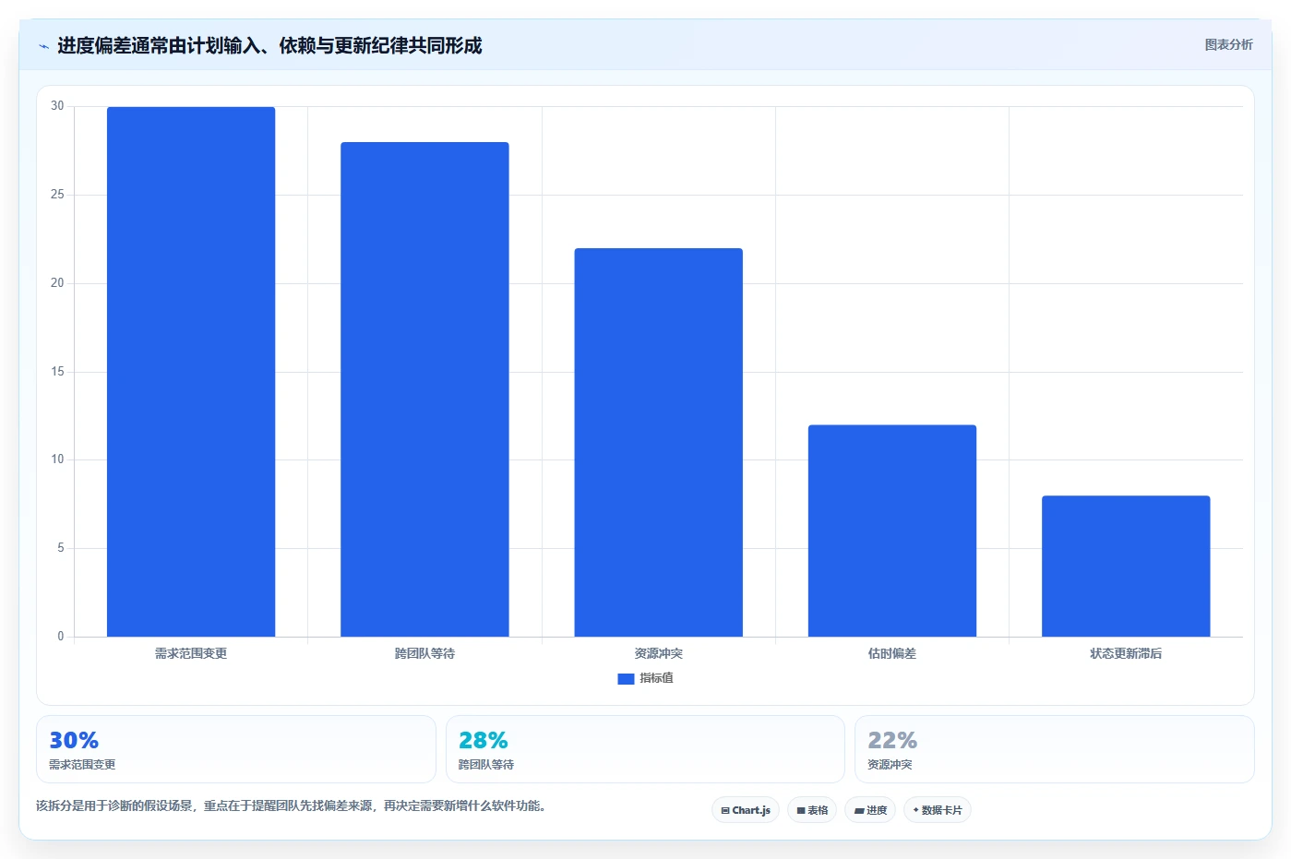Select the 数据卡片 tag chip
Viewport: 1291px width, 859px height.
[x=938, y=810]
